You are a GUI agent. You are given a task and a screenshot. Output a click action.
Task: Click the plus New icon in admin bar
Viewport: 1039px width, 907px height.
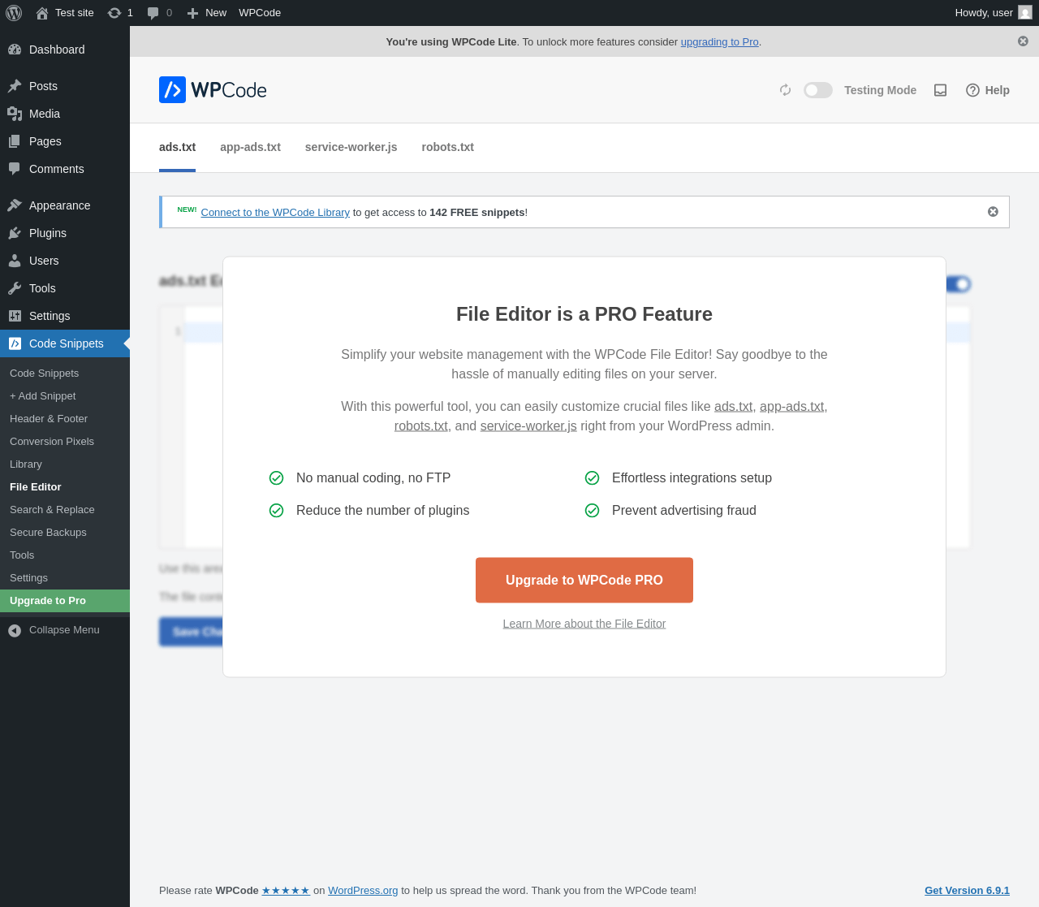click(x=192, y=13)
